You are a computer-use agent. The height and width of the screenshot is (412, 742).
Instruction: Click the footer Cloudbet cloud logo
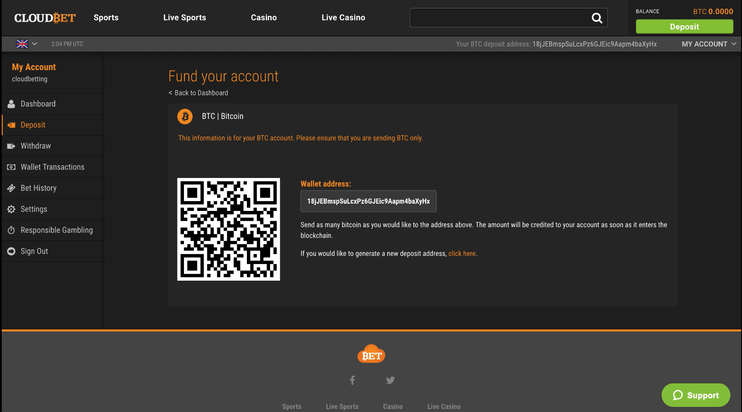[371, 354]
